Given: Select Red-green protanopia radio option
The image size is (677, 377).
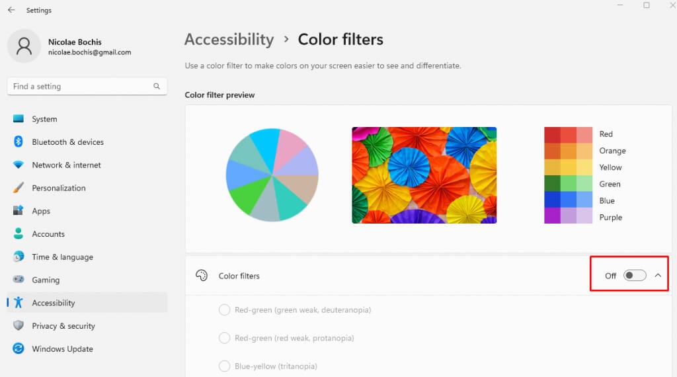Looking at the screenshot, I should point(224,338).
